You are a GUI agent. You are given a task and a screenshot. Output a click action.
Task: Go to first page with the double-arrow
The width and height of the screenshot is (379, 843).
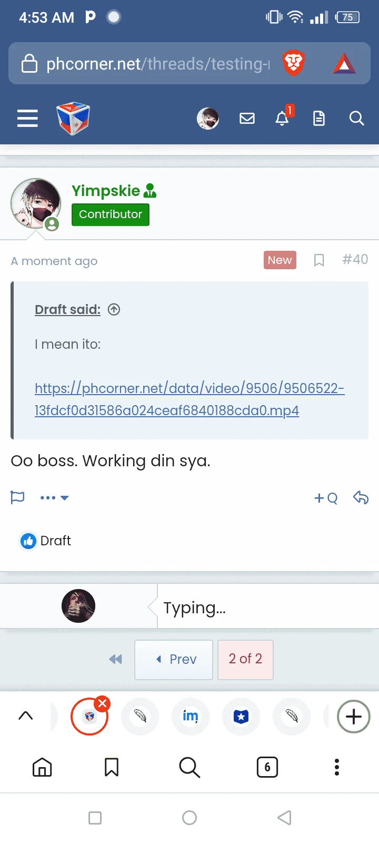(x=115, y=659)
